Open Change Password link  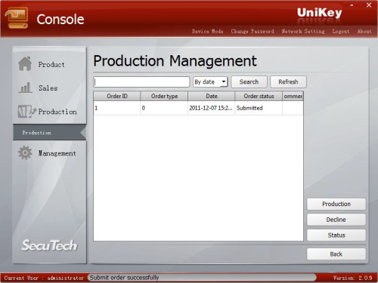tap(253, 32)
